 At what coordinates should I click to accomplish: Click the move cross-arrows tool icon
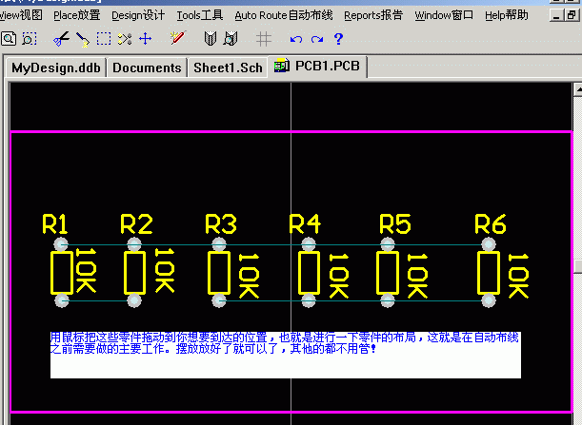146,39
